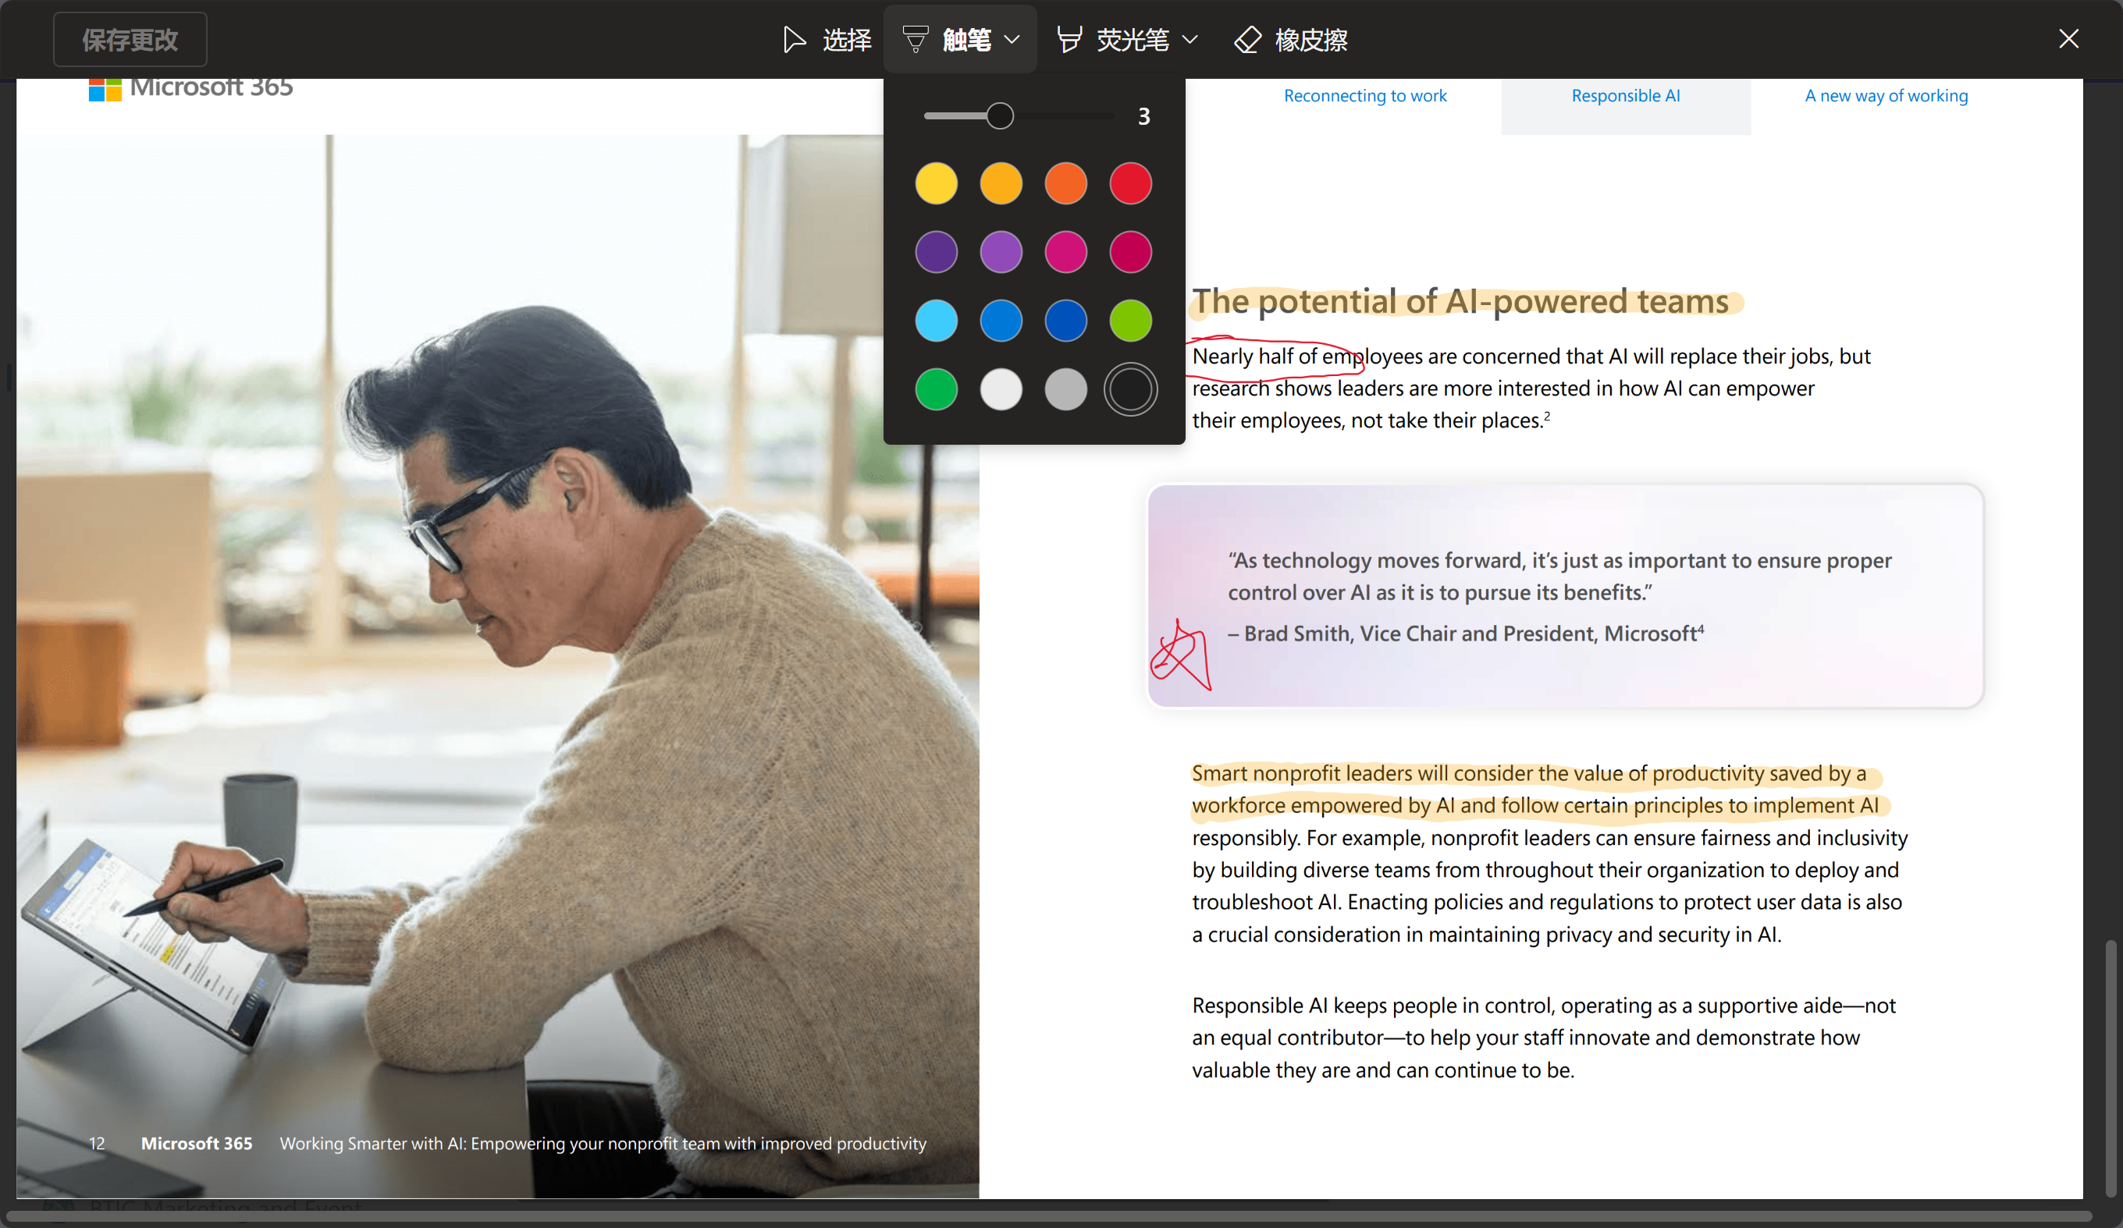Screen dimensions: 2123x1228
Task: Expand the pen tool dropdown chevron
Action: coord(1012,39)
